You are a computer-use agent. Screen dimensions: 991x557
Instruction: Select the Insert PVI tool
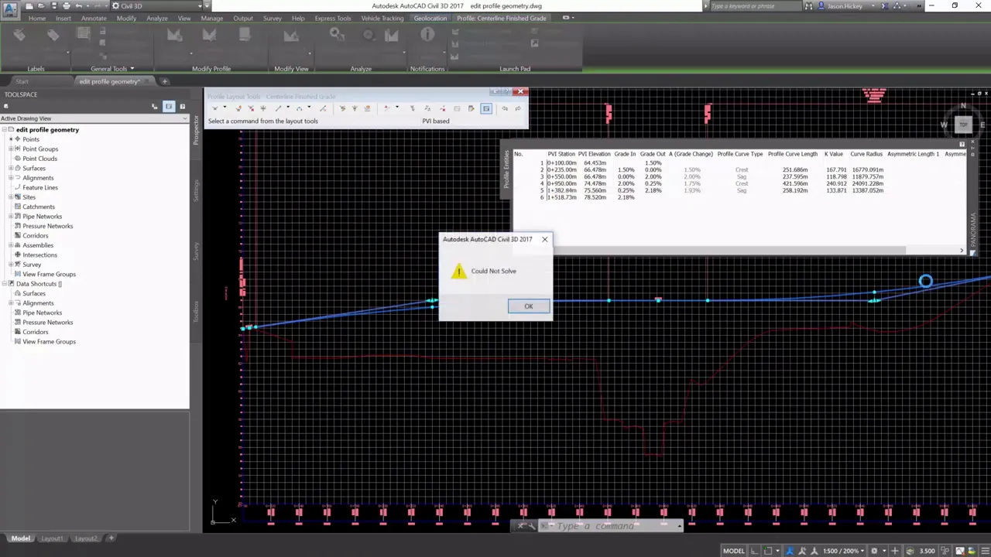coord(238,108)
